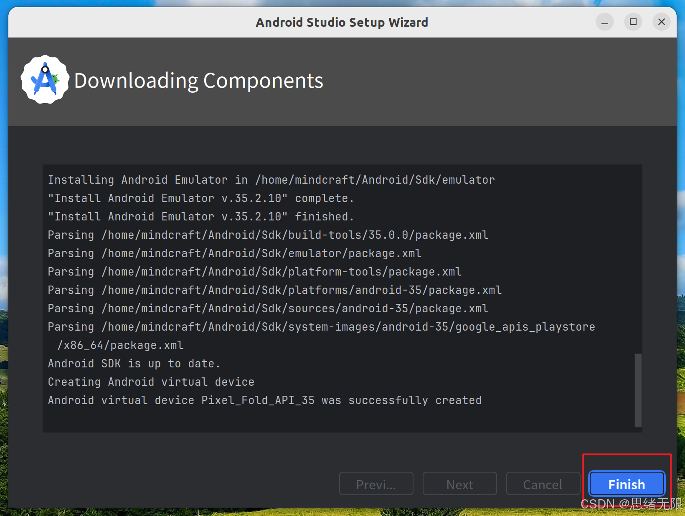Select the Pixel_Fold_API_35 success message
This screenshot has height=516, width=685.
pos(264,400)
